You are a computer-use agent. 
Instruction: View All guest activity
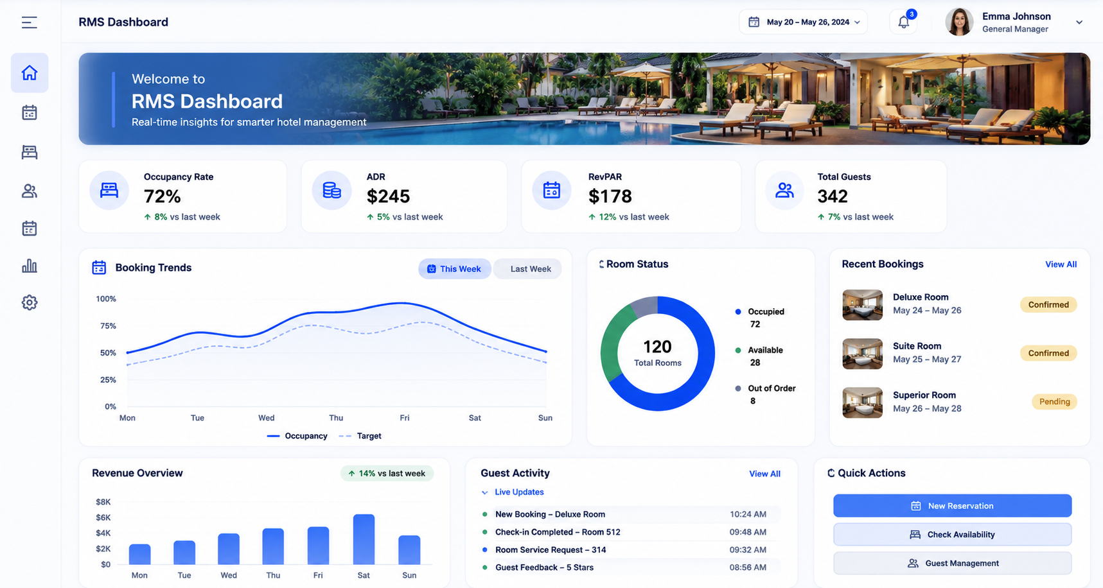point(764,474)
